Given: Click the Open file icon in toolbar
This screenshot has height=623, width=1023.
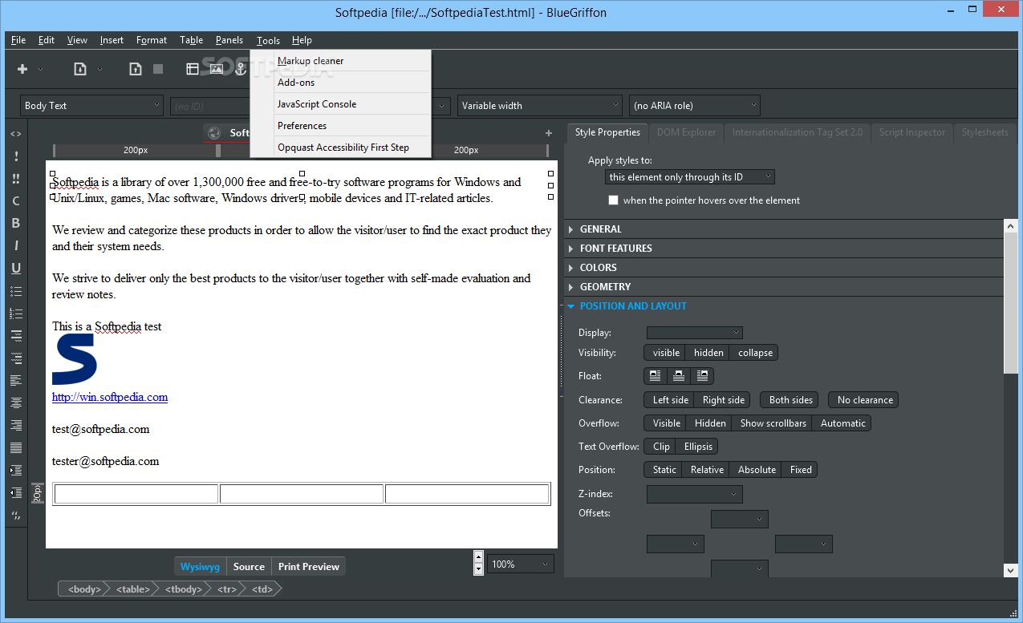Looking at the screenshot, I should pos(80,70).
